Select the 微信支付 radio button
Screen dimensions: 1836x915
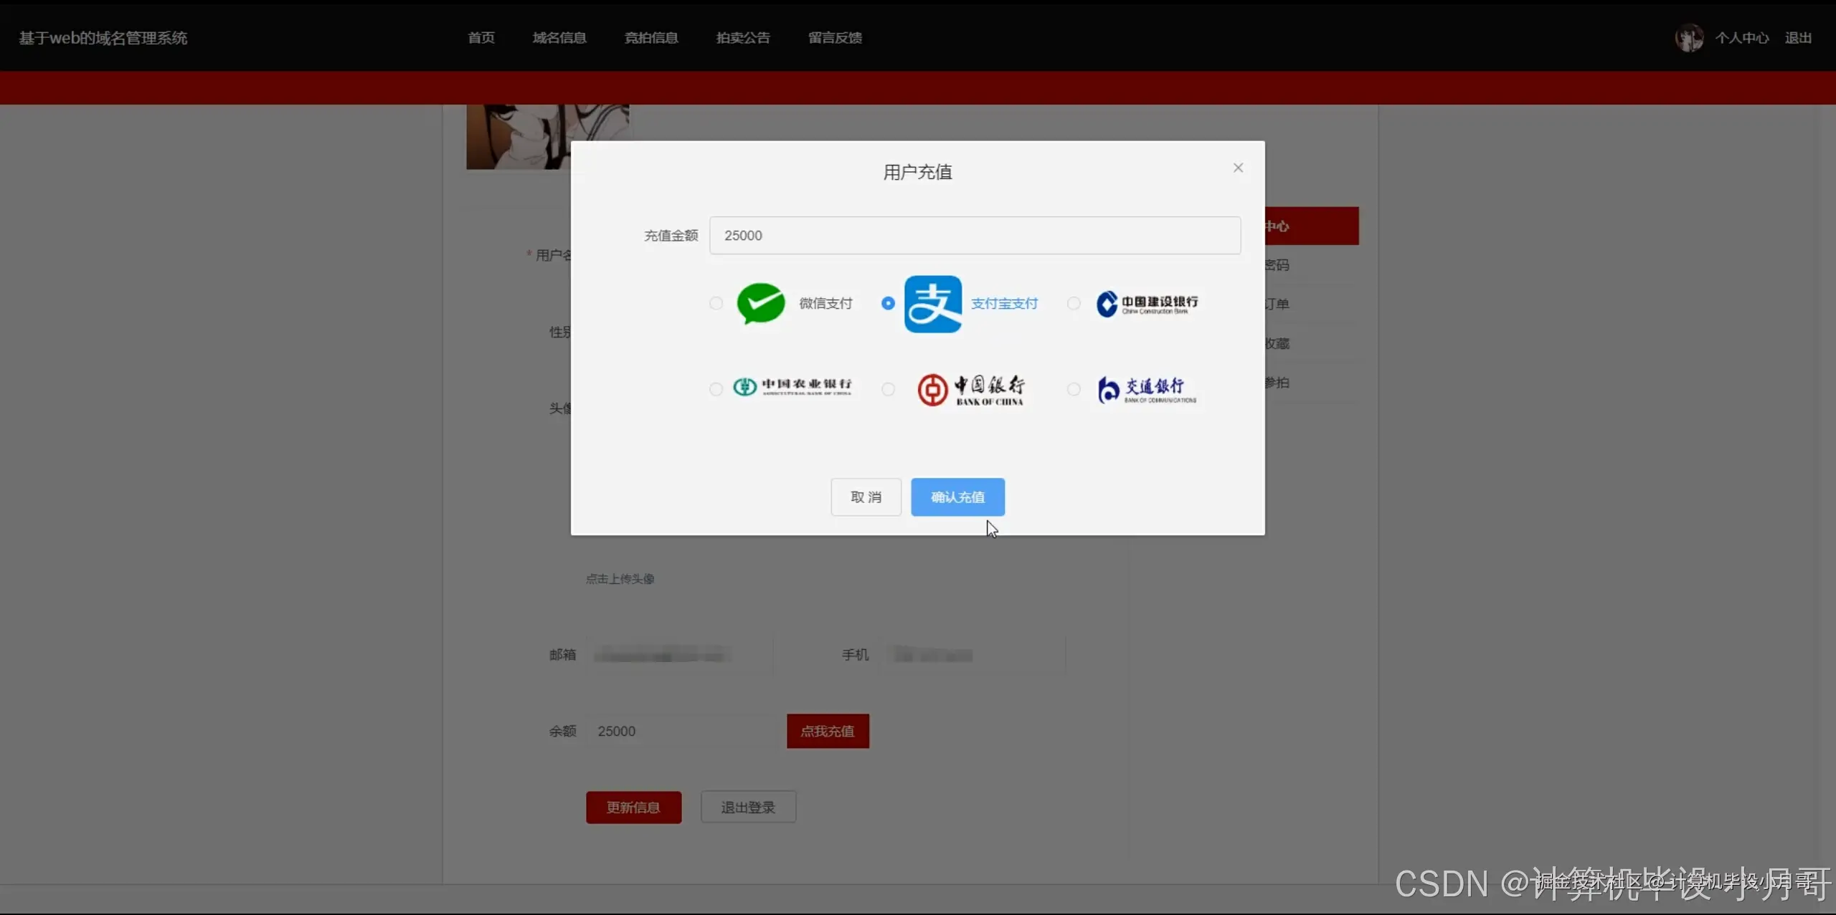[x=715, y=303]
